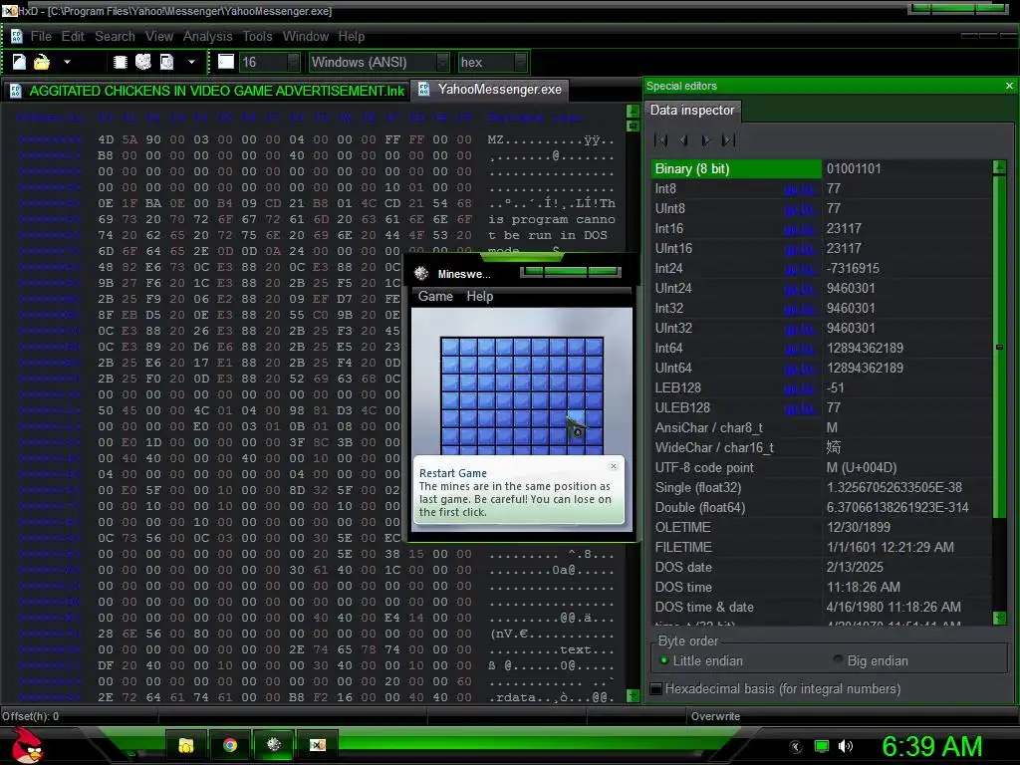Screen dimensions: 1020x765
Task: Click the Angry Birds start button
Action: [27, 744]
